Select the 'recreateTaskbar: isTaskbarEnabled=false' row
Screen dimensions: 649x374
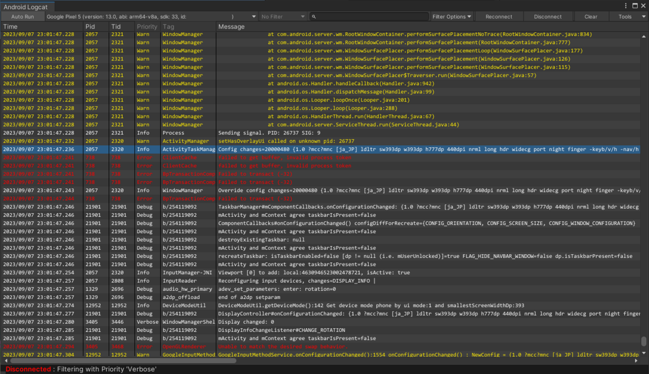(x=321, y=256)
